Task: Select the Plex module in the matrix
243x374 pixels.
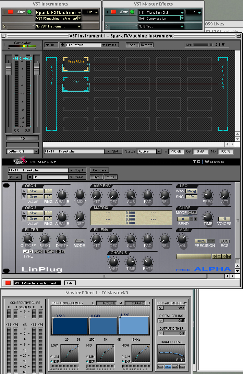Action: [76, 84]
